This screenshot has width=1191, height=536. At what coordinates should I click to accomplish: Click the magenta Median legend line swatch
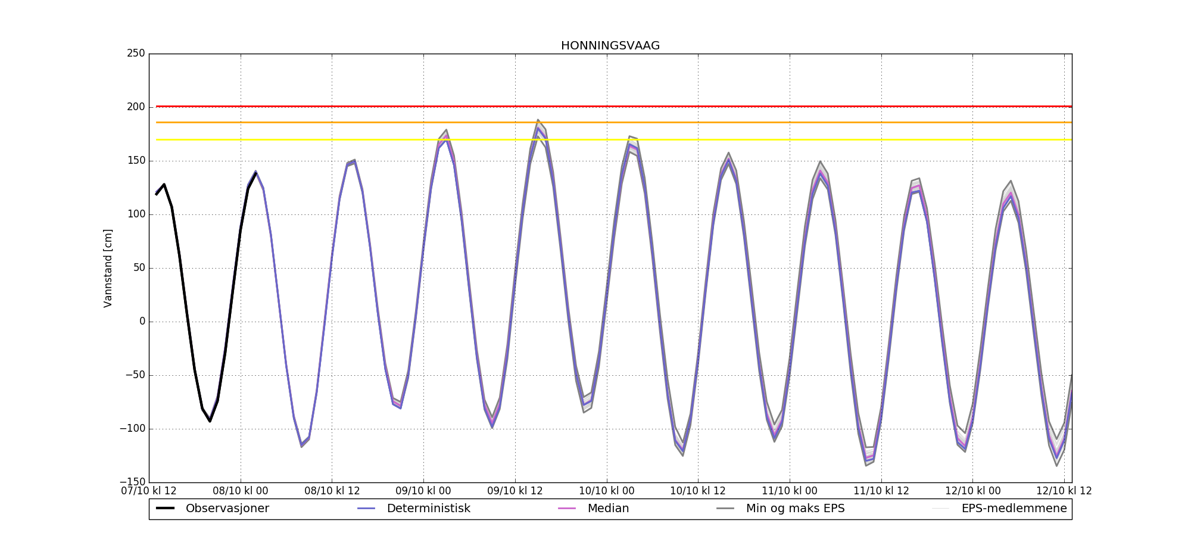pyautogui.click(x=567, y=509)
